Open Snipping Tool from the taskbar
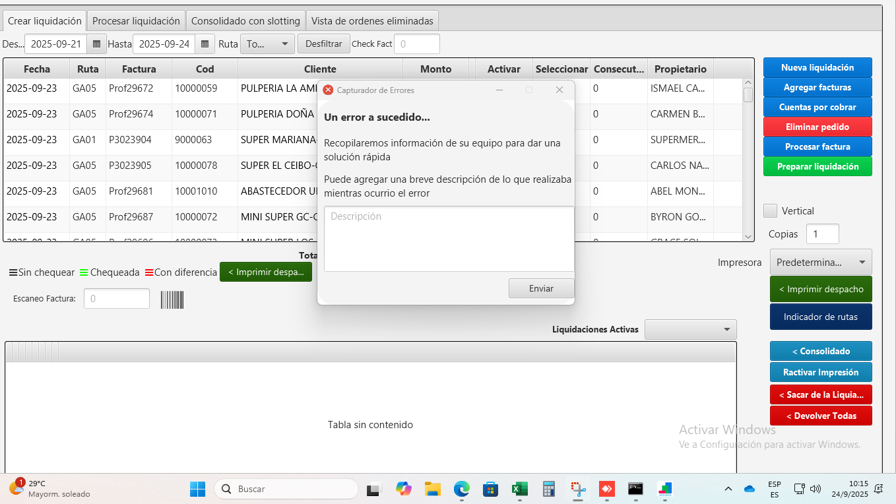 pos(578,489)
